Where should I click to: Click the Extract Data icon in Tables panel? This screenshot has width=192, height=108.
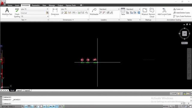[139, 13]
